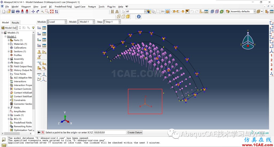Screen dimensions: 274x147
Task: Click the Query information icon
Action: tap(139, 17)
